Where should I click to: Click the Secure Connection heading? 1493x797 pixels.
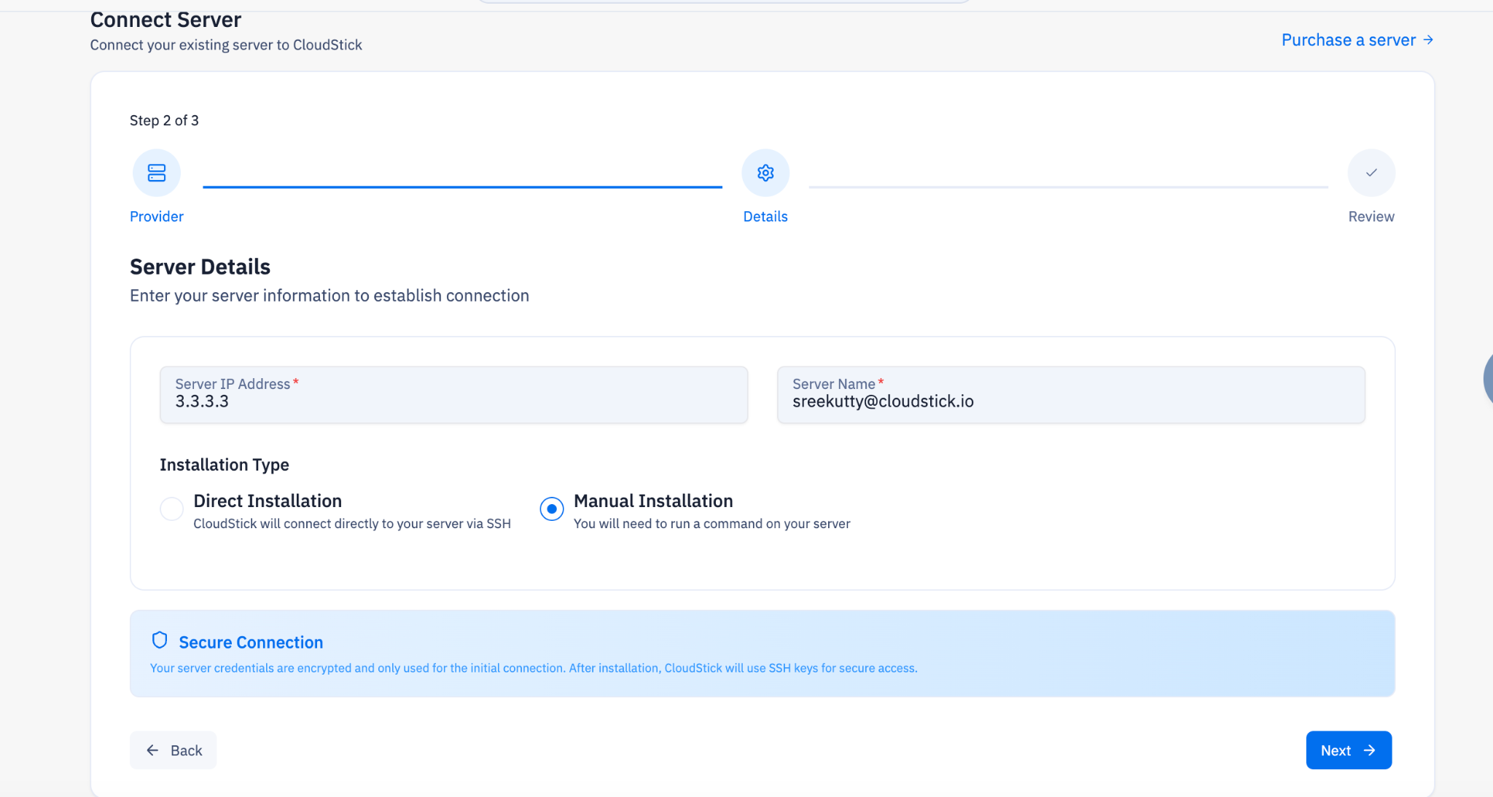click(x=251, y=642)
